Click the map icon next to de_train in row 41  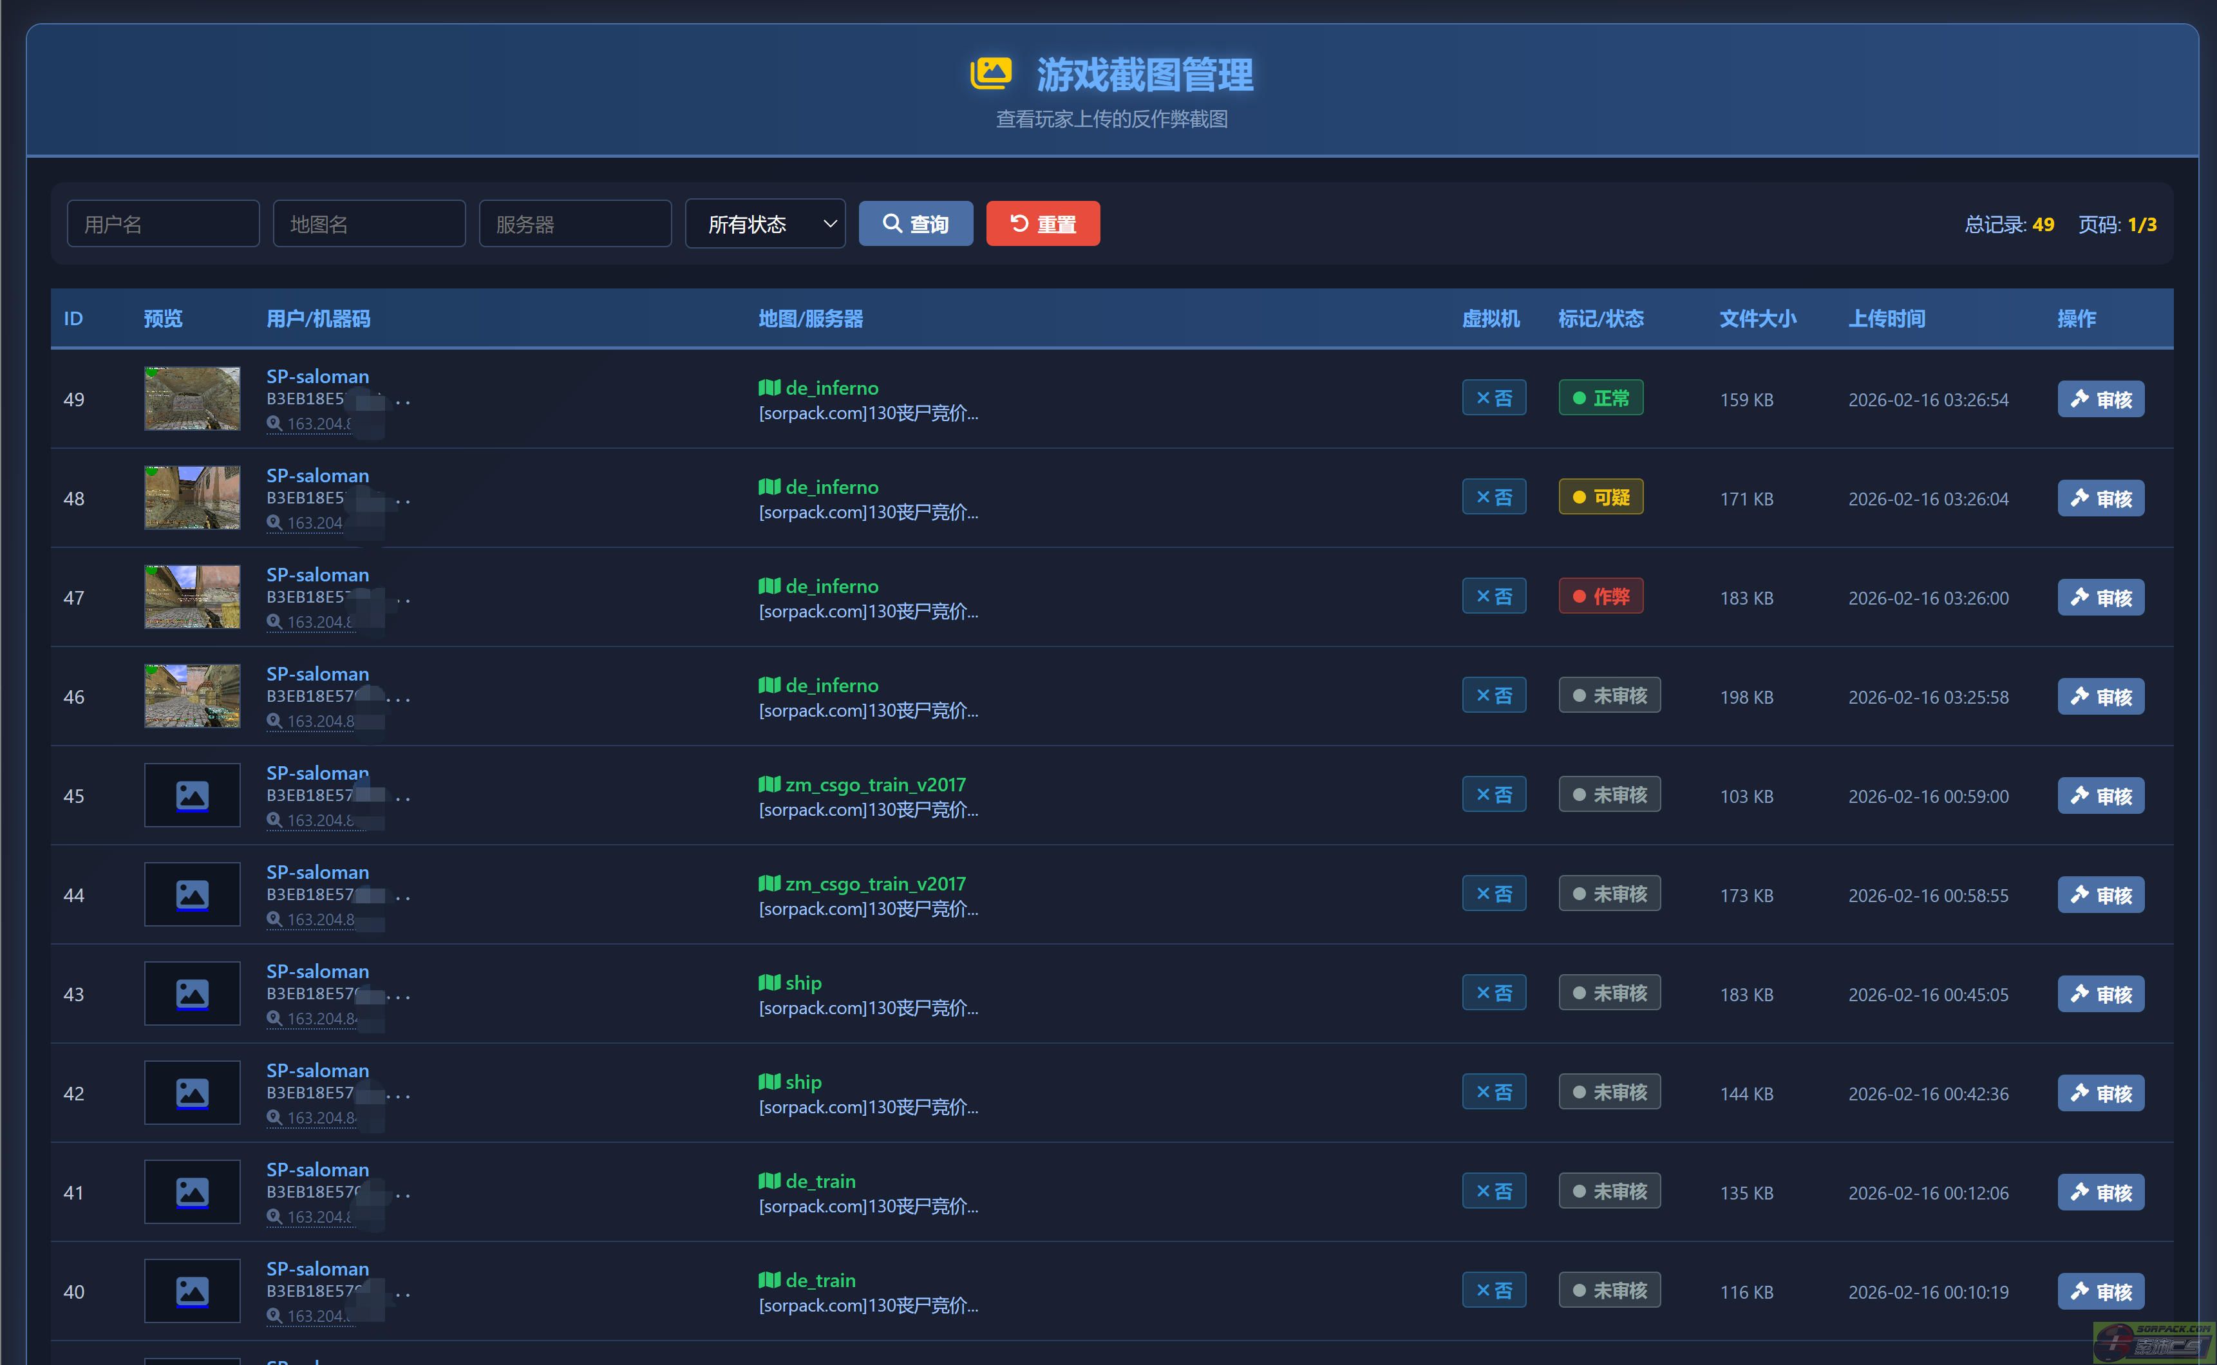(x=769, y=1181)
